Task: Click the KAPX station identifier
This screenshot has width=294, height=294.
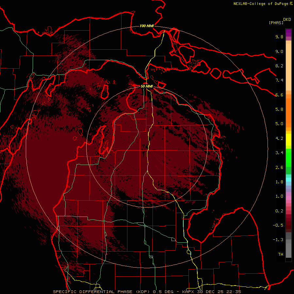Action: point(188,292)
